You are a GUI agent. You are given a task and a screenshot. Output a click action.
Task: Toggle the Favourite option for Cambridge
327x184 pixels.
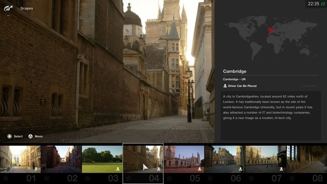coord(308,86)
